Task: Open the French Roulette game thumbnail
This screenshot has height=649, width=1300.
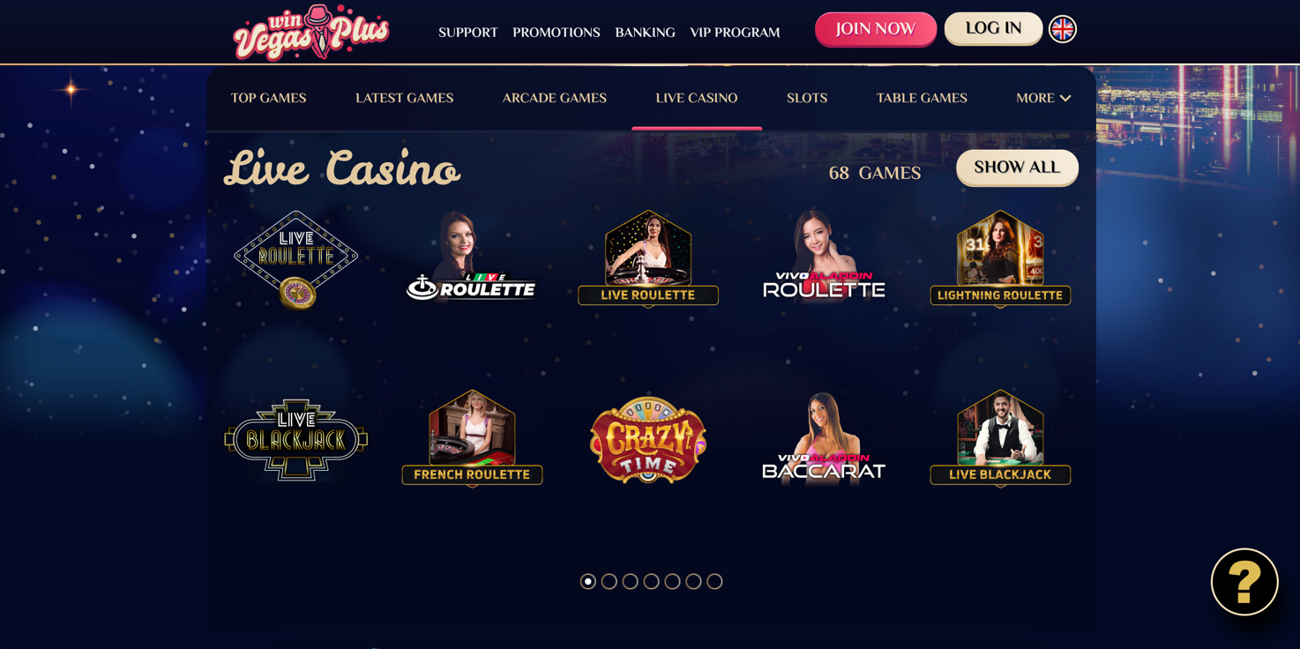Action: (472, 437)
